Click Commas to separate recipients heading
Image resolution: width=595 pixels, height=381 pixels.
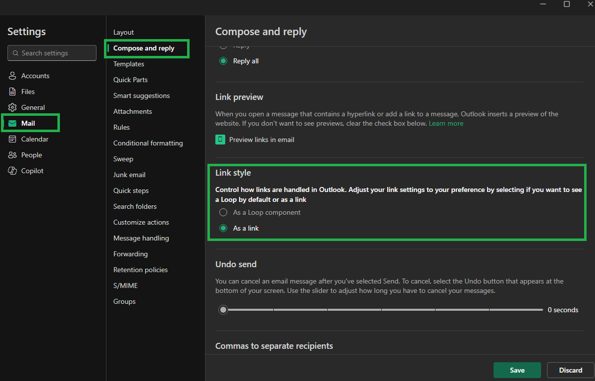274,346
